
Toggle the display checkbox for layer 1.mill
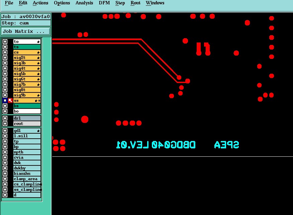point(5,136)
